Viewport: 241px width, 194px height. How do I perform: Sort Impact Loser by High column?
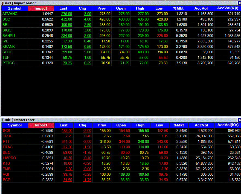click(140, 125)
